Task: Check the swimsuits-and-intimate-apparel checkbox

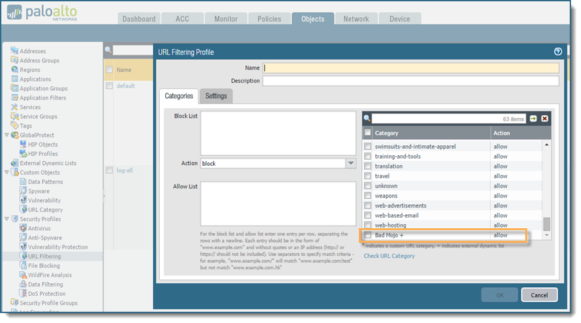Action: pos(367,147)
